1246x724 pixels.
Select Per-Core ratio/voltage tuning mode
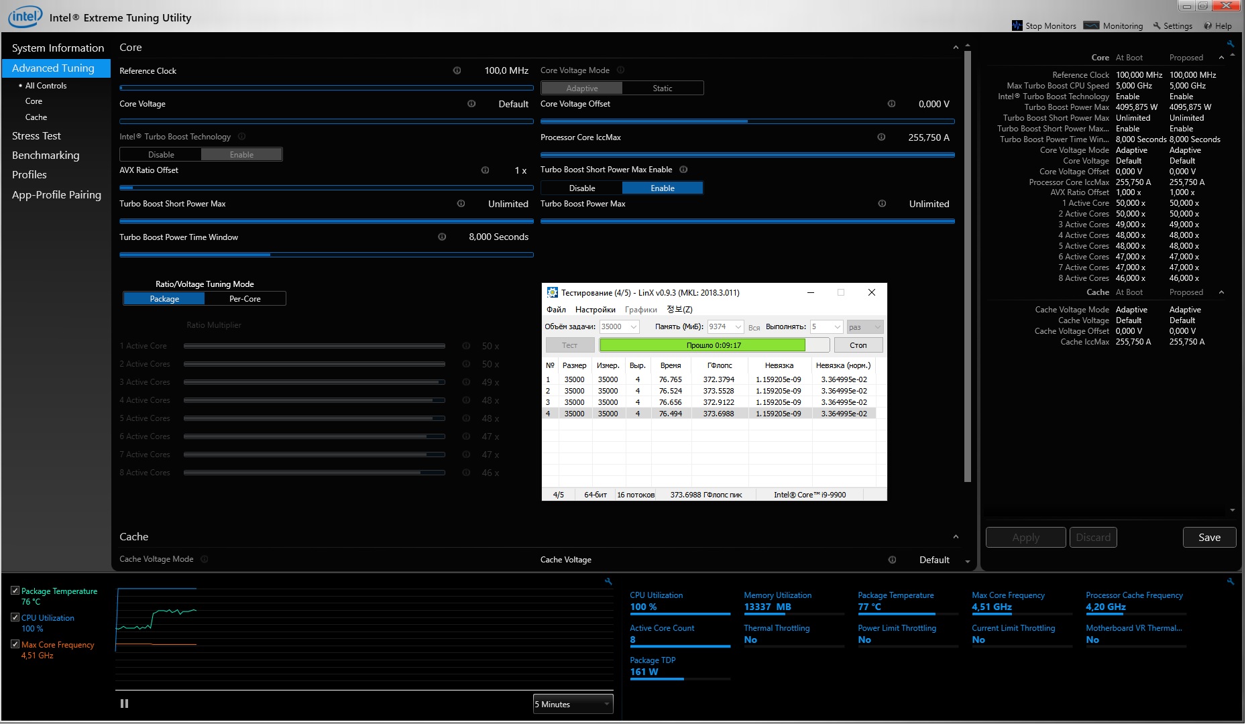pos(245,299)
